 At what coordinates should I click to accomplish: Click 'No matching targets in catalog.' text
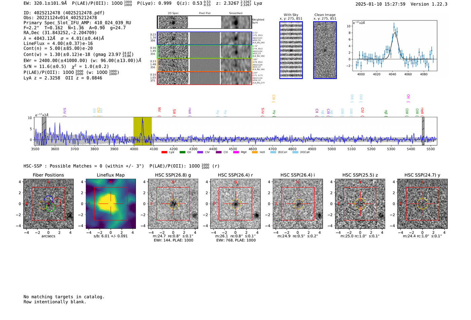coord(64,296)
